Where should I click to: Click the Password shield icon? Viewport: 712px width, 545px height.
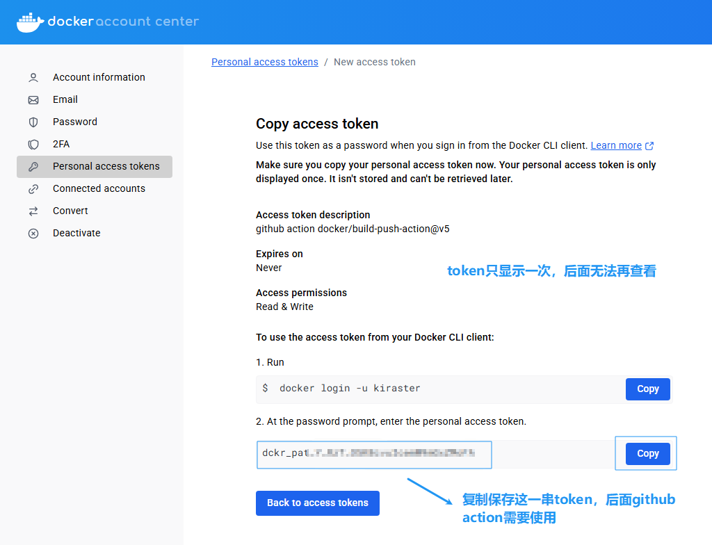(33, 122)
